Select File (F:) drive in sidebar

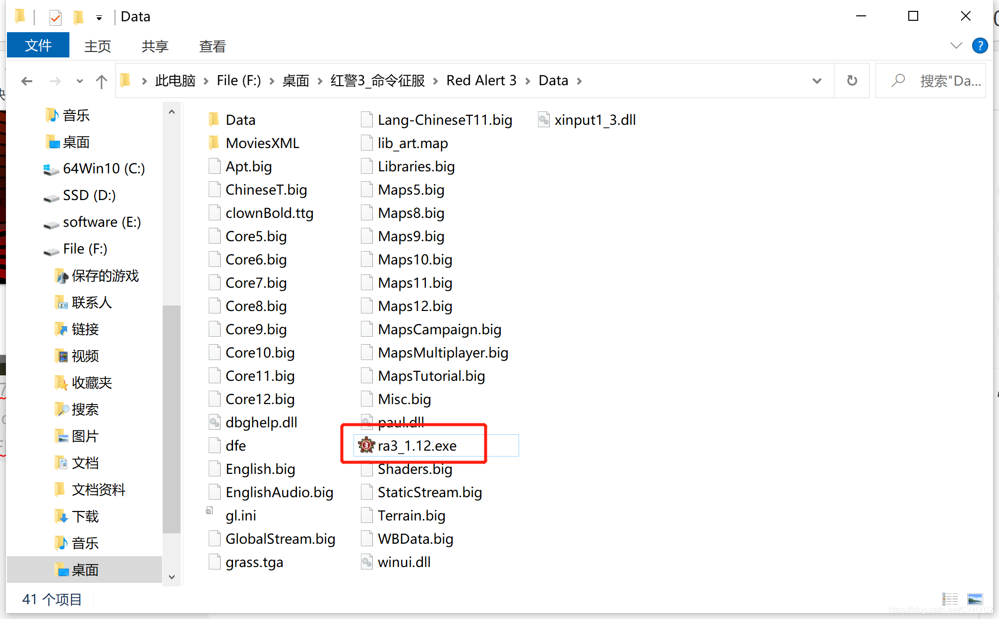point(75,249)
